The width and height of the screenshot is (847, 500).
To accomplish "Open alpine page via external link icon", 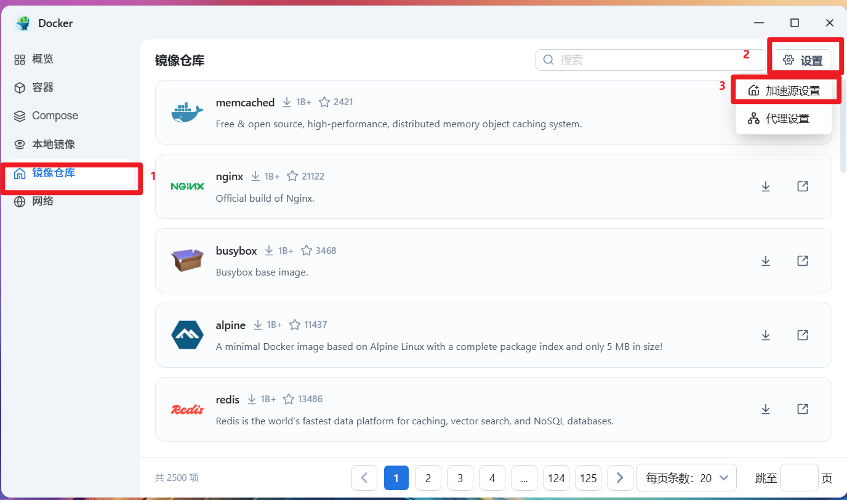I will [x=803, y=335].
